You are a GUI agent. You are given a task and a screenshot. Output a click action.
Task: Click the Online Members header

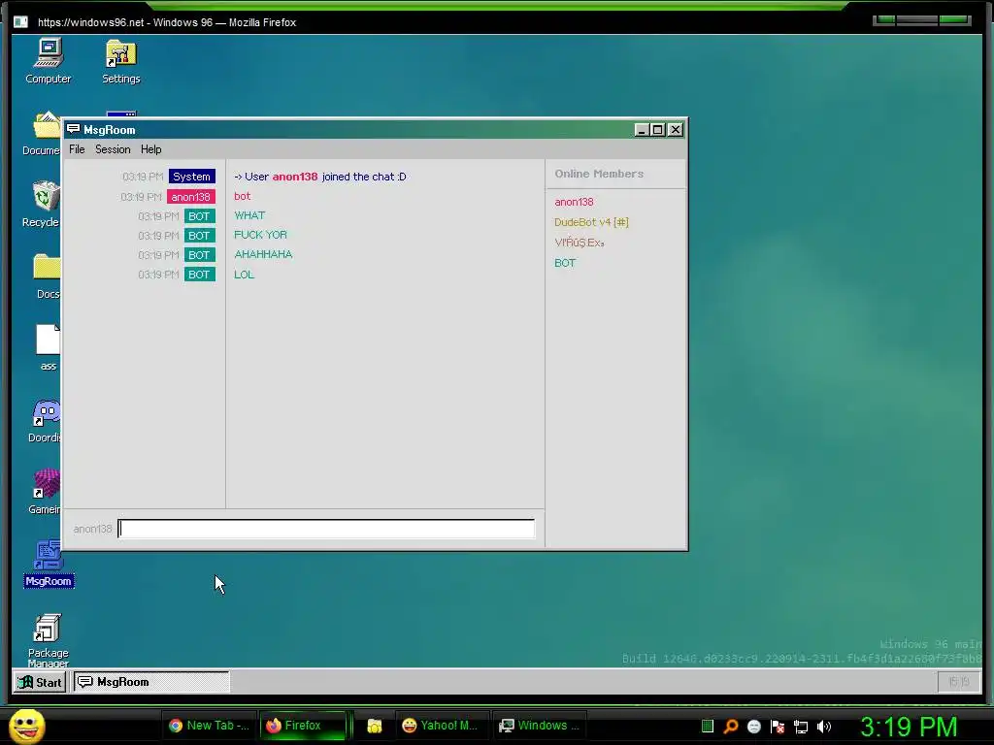[599, 174]
